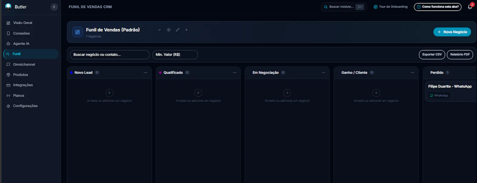
Task: Open Qualificado column options menu
Action: tap(235, 73)
